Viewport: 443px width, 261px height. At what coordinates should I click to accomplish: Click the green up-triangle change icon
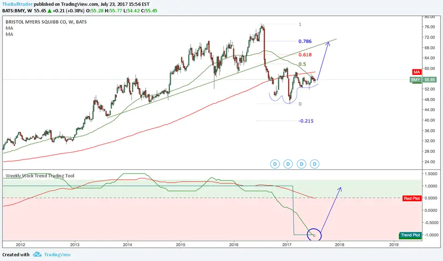pos(49,11)
